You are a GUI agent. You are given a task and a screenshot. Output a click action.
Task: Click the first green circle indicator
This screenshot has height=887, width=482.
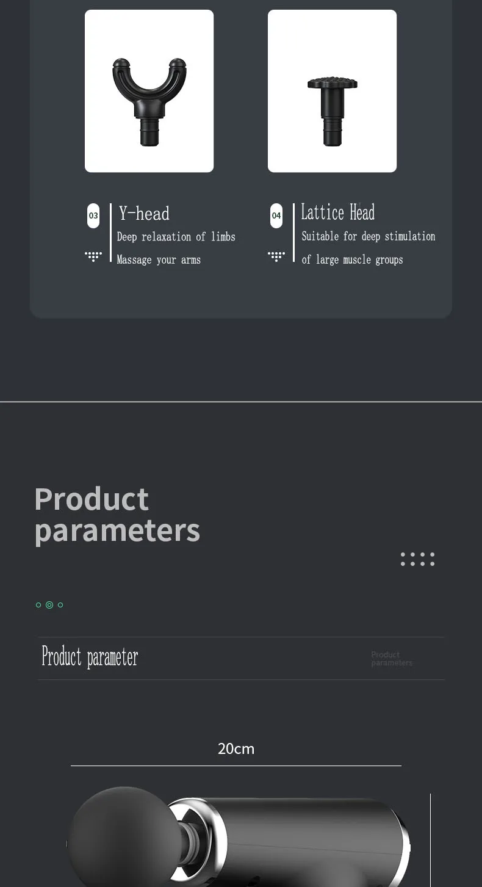point(38,605)
